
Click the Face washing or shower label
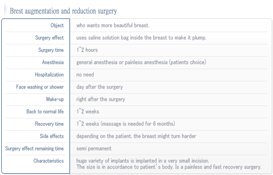[40, 87]
